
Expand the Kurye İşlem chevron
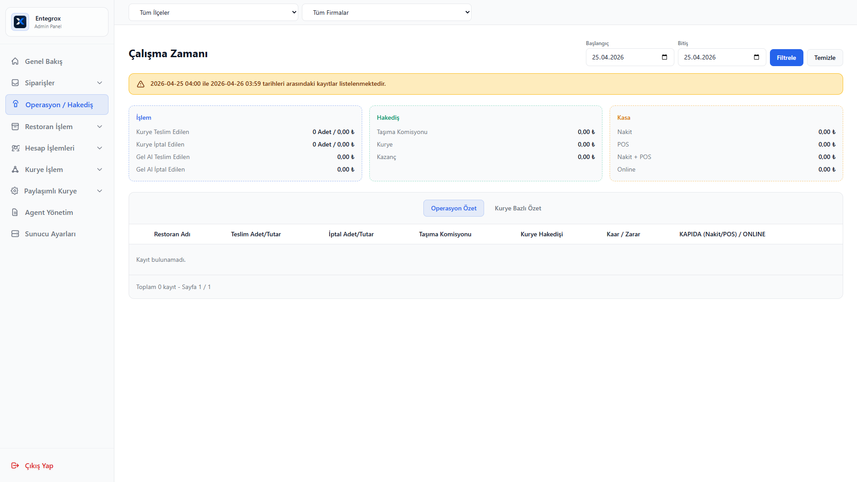click(100, 169)
